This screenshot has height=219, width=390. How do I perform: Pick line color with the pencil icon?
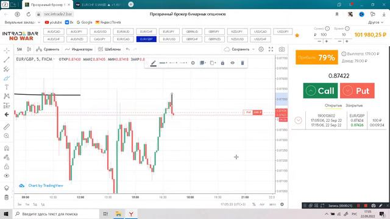point(154,63)
